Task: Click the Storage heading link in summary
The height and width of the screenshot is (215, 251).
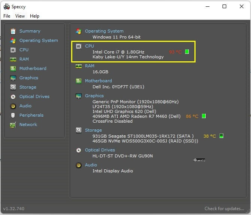Action: [93, 130]
